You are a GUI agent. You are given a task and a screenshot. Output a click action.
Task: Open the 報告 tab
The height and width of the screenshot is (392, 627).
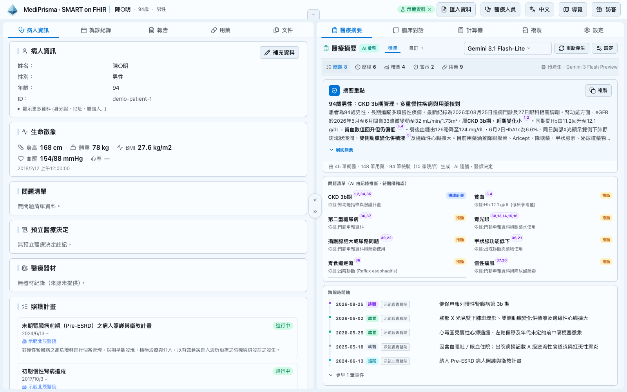pos(158,30)
